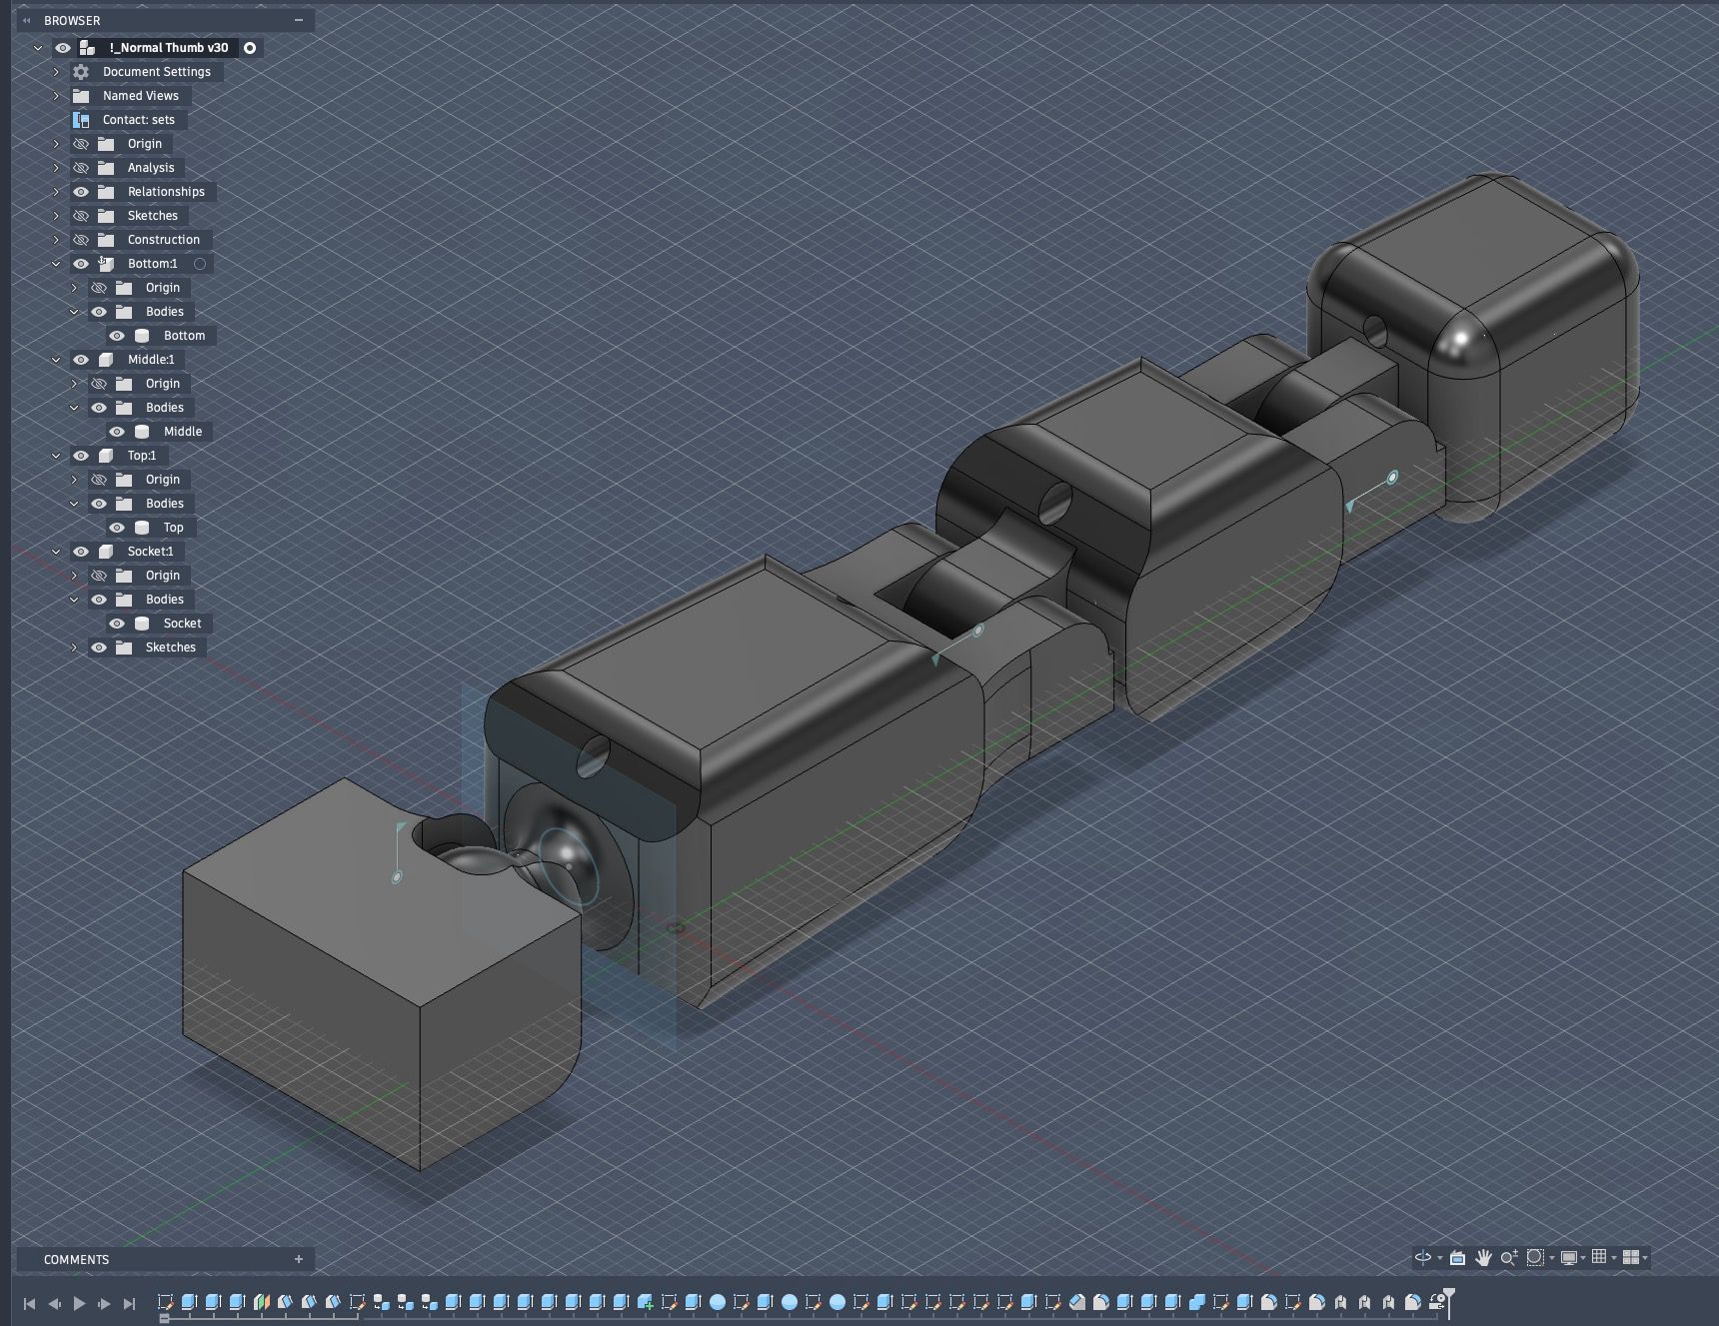Open Display Settings dropdown arrow
Viewport: 1719px width, 1326px height.
(x=1583, y=1258)
